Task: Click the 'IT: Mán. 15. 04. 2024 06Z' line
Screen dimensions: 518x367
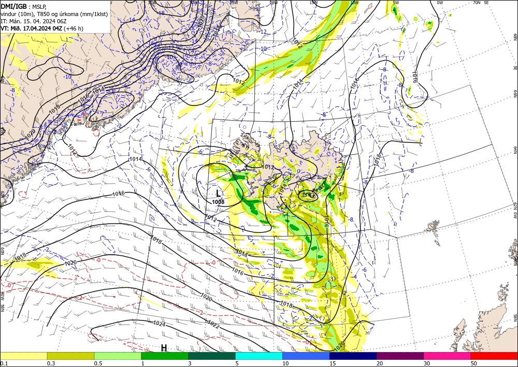Action: click(x=34, y=21)
